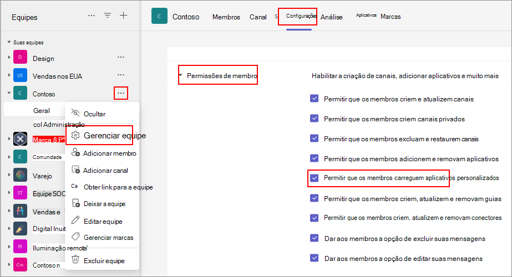Open more options for the Design team
Image resolution: width=512 pixels, height=277 pixels.
121,57
